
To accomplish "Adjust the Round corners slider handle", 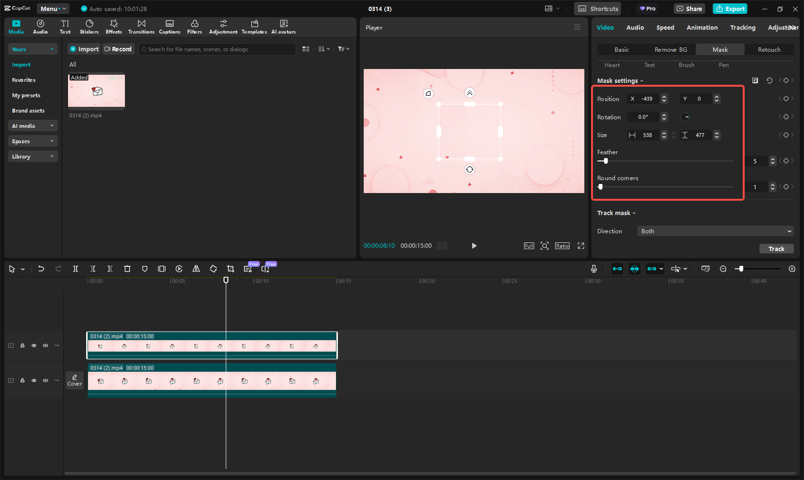I will 601,187.
